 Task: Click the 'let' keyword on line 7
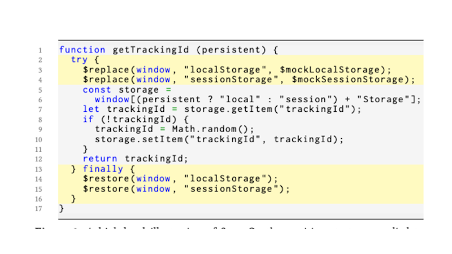(x=91, y=109)
